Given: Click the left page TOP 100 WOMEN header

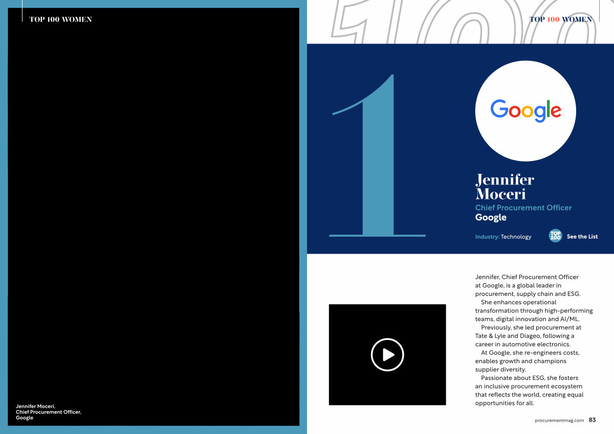Looking at the screenshot, I should (x=60, y=19).
